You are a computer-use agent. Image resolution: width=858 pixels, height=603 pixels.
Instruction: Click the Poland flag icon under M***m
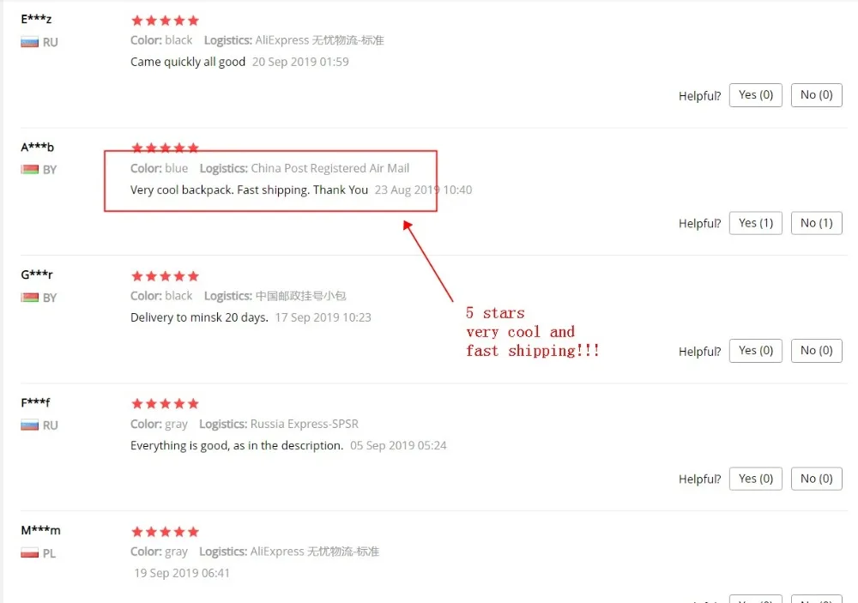[x=29, y=553]
